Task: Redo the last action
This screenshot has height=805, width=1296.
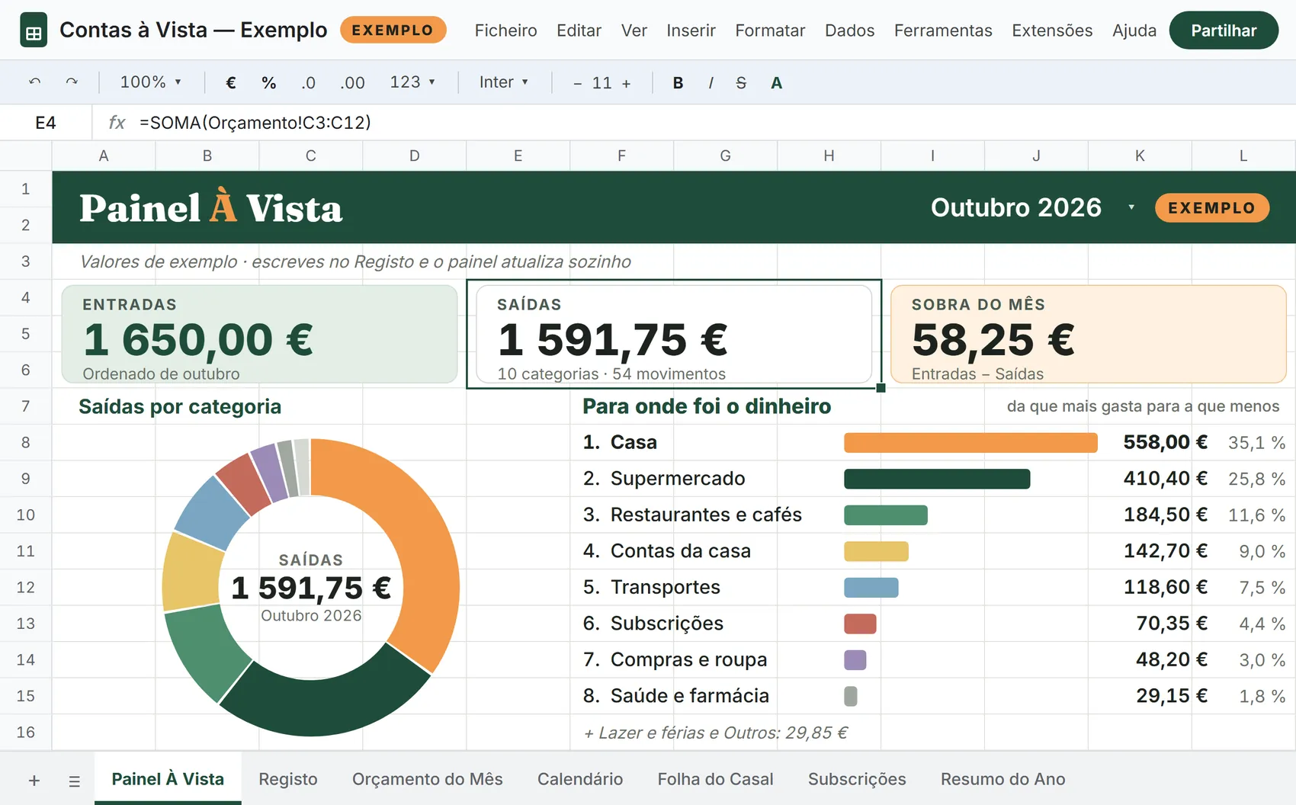Action: coord(72,82)
